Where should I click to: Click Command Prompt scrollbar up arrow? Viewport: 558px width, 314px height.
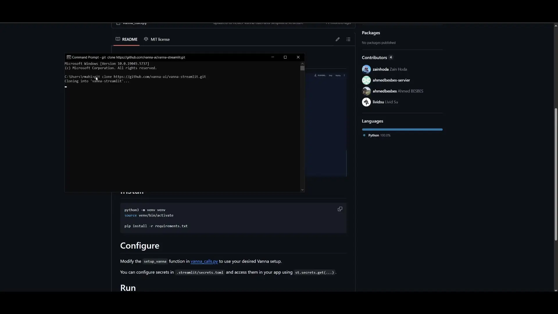(302, 63)
